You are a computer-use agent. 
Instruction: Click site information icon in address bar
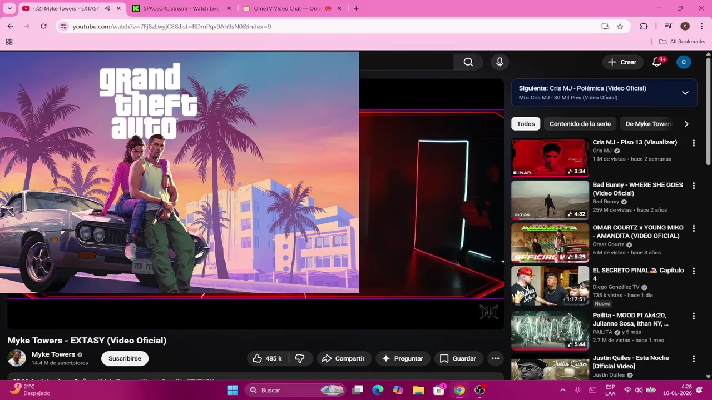pyautogui.click(x=63, y=26)
